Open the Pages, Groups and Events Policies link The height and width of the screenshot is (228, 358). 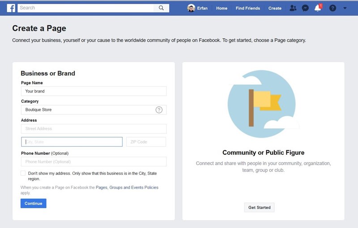(x=127, y=188)
